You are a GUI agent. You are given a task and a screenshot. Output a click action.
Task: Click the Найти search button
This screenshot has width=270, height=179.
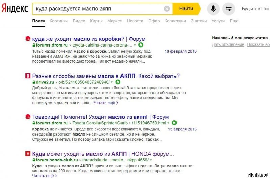187,9
